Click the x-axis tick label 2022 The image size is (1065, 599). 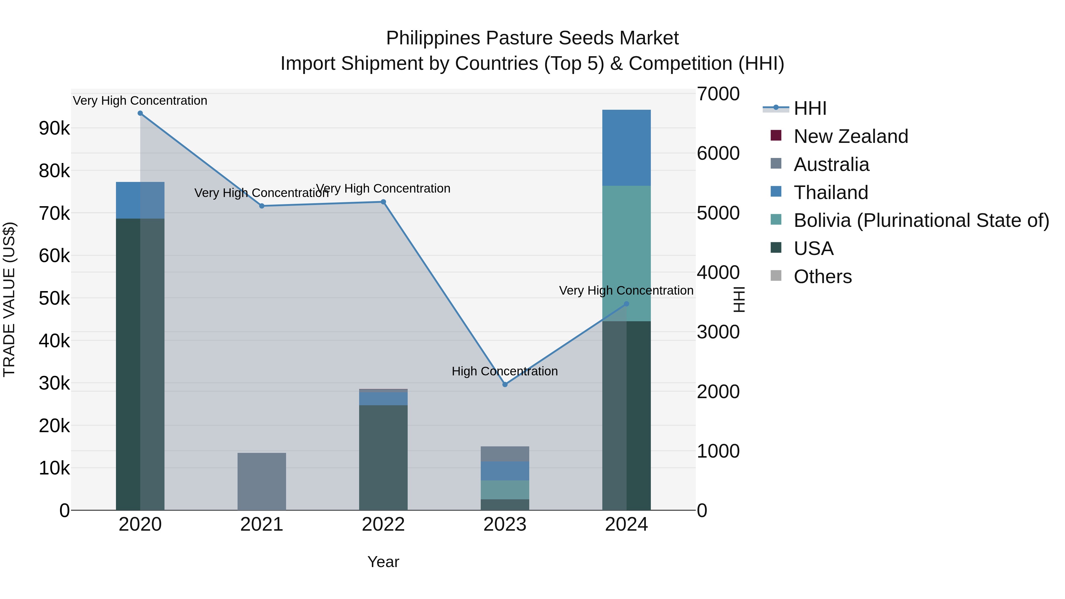[x=383, y=524]
